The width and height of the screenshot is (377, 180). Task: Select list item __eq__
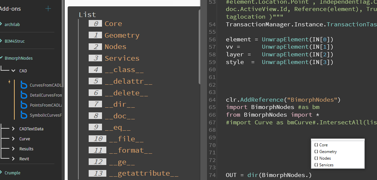click(x=118, y=127)
